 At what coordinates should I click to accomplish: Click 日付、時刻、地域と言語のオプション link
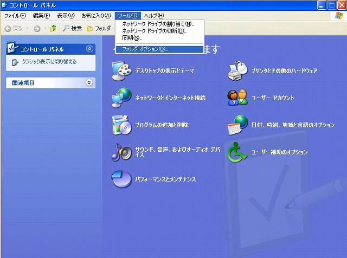click(x=293, y=125)
